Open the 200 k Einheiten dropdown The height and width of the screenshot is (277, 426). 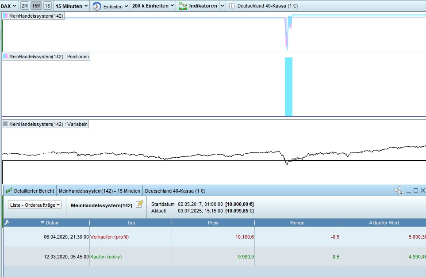[153, 6]
